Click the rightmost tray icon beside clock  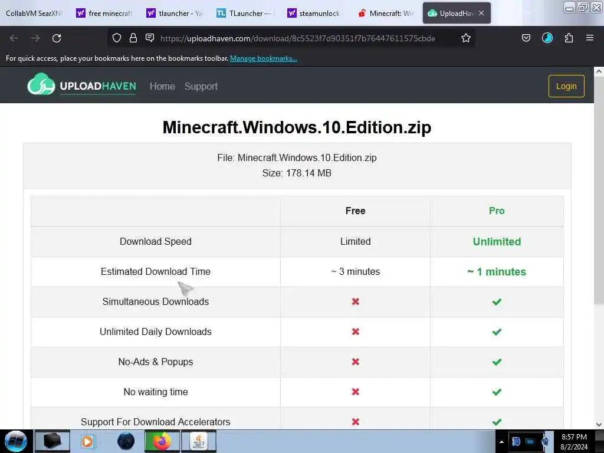point(544,442)
